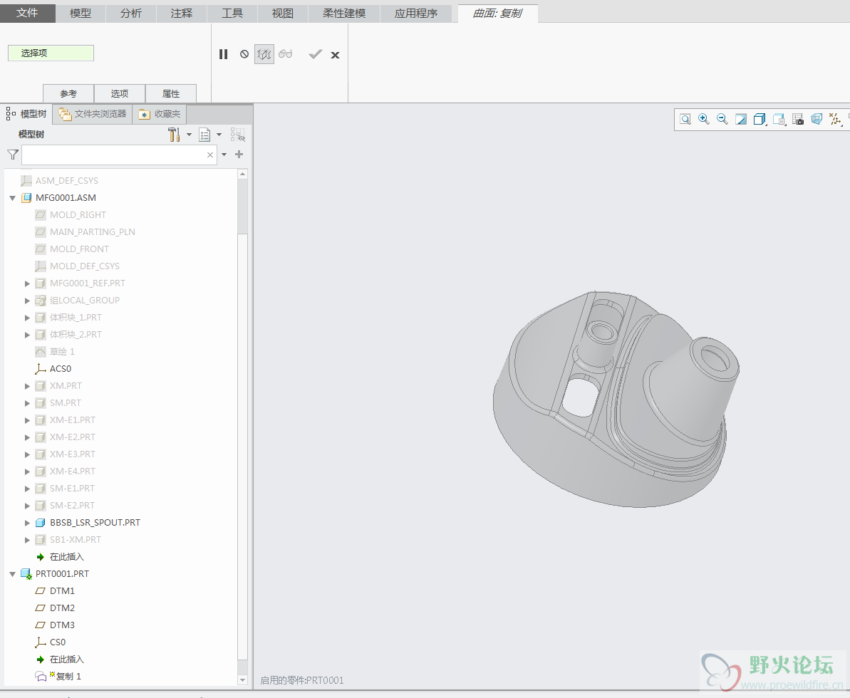The height and width of the screenshot is (698, 850).
Task: Open the datum display filters dropdown
Action: [x=835, y=119]
